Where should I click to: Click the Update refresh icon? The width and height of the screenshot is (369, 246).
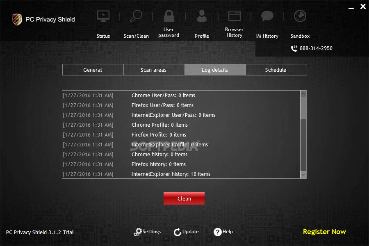pos(178,232)
